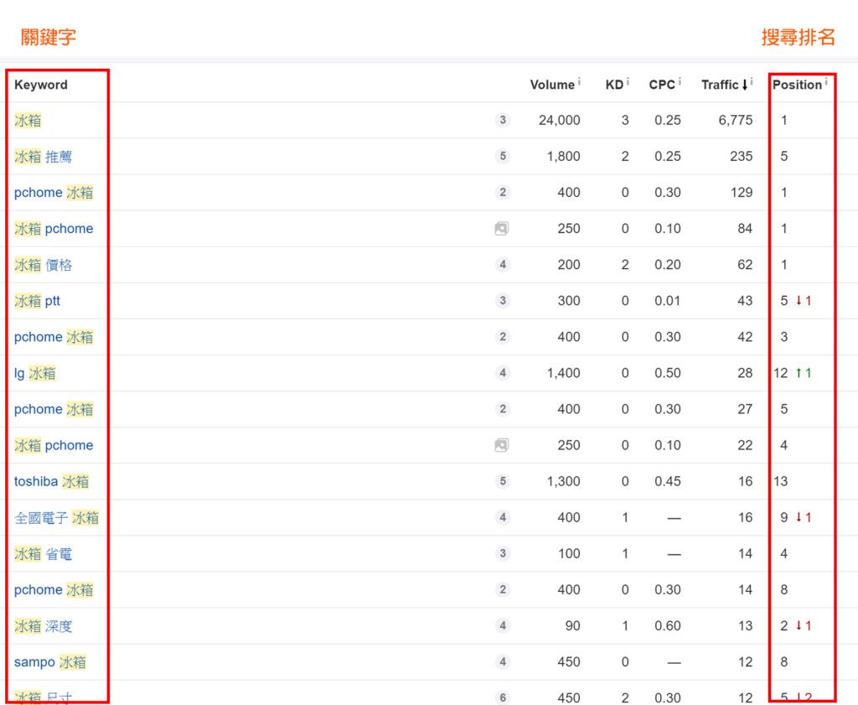Open SERP features badge for toshiba 冰箱 row

click(x=503, y=481)
